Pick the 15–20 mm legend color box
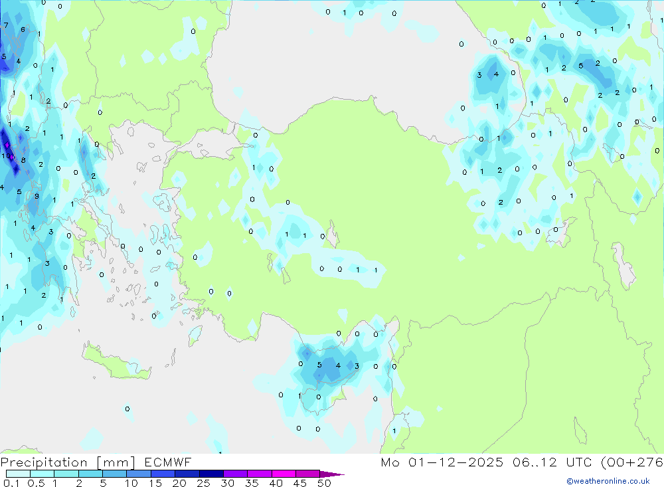The image size is (664, 487). point(163,474)
